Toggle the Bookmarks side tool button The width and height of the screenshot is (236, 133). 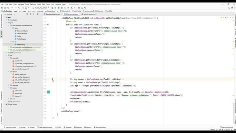coord(1,95)
